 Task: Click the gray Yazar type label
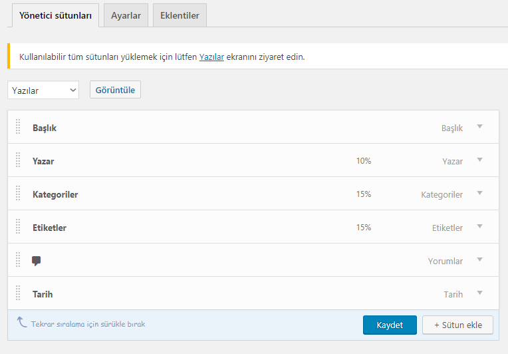coord(453,162)
